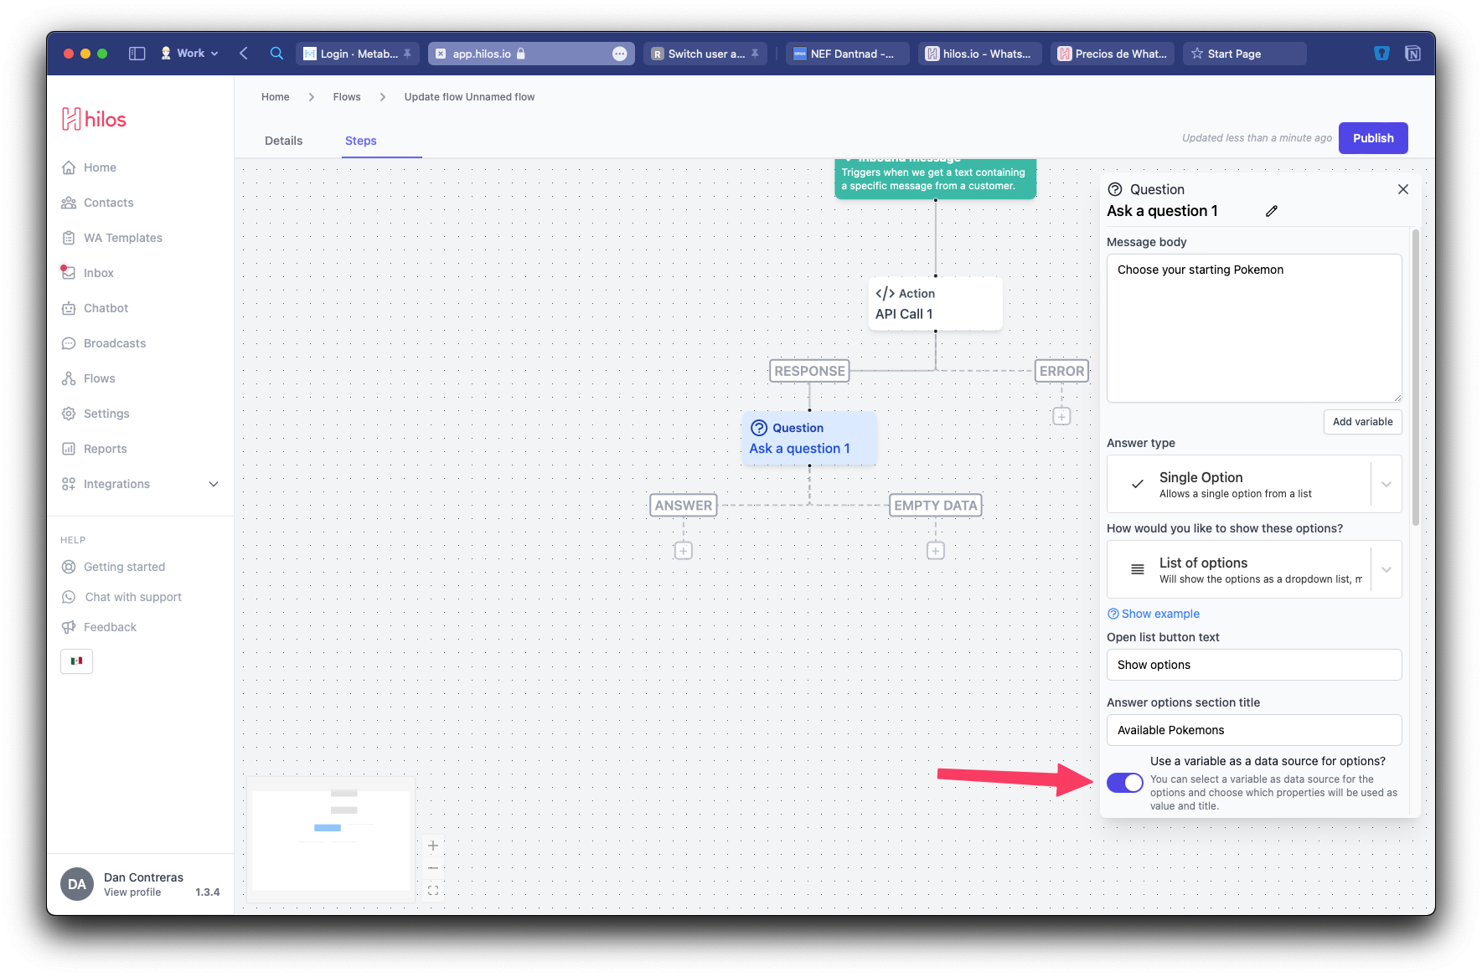Screen dimensions: 1482x977
Task: Open the Inbox from the sidebar
Action: 98,272
